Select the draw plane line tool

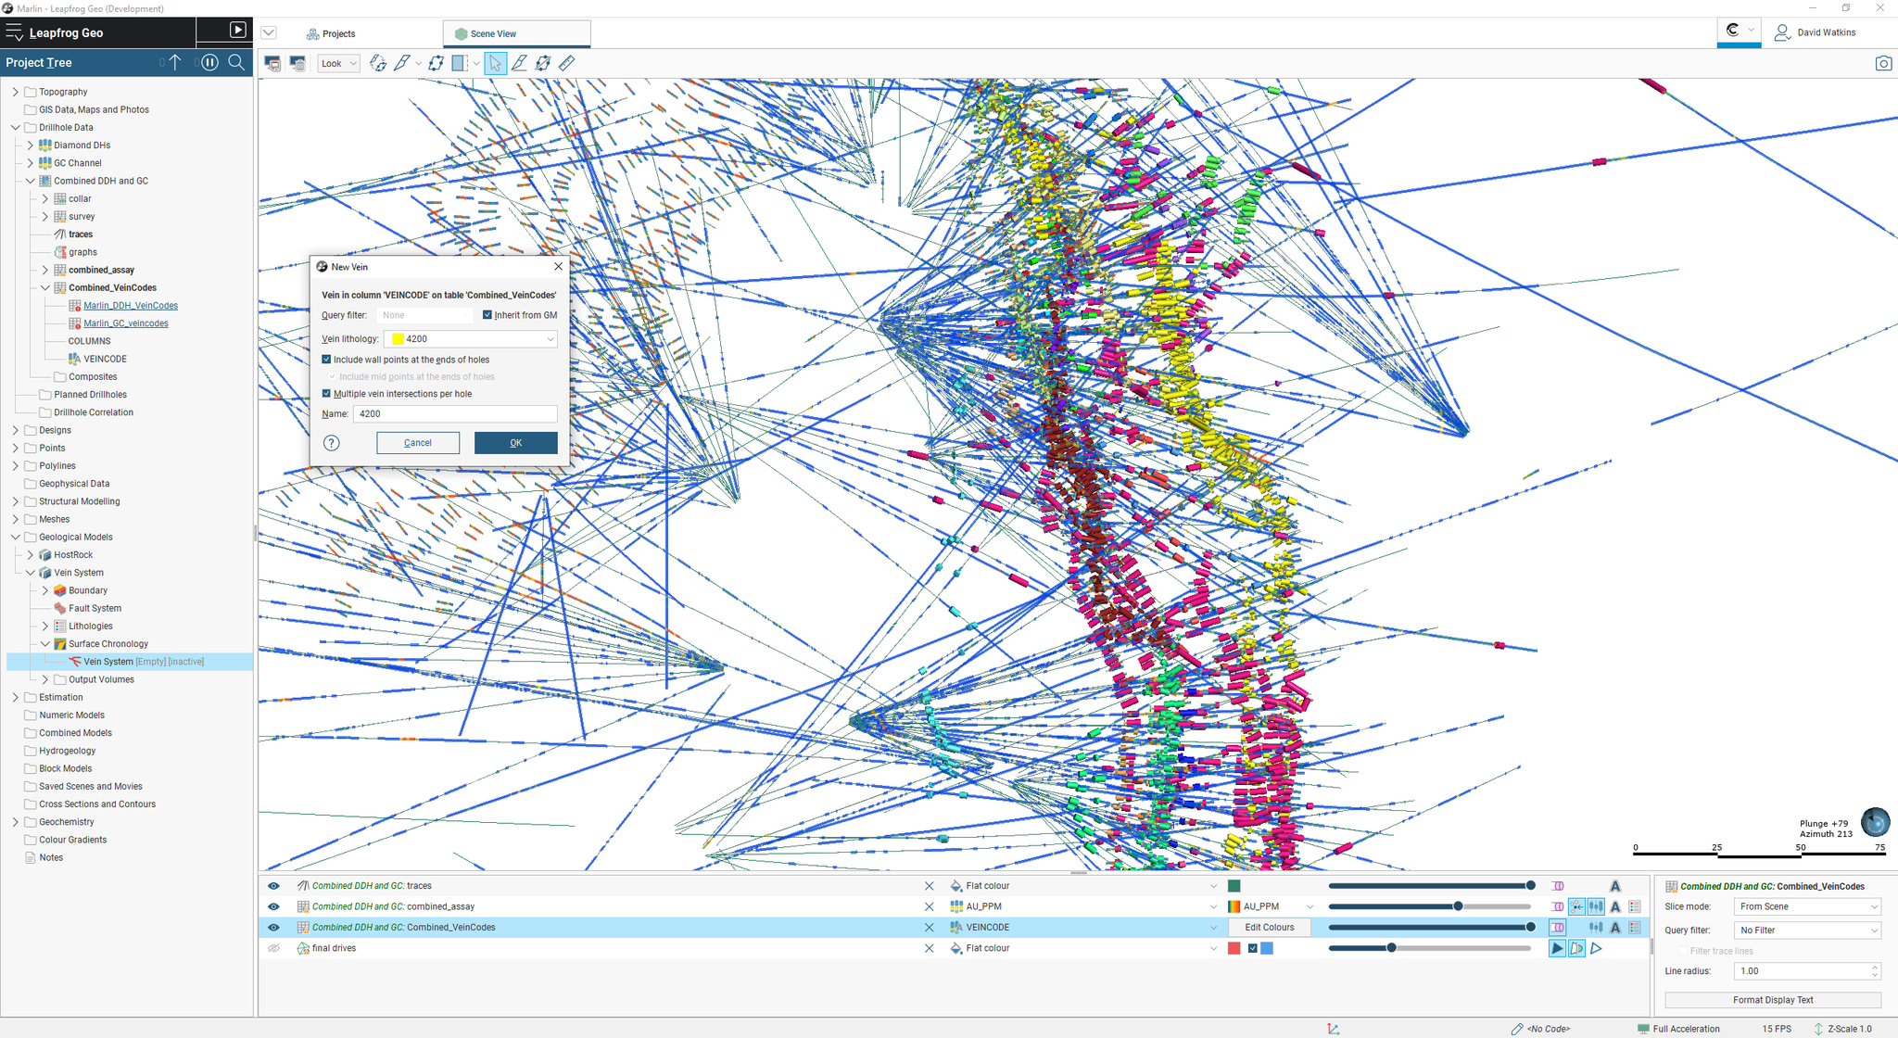click(519, 63)
